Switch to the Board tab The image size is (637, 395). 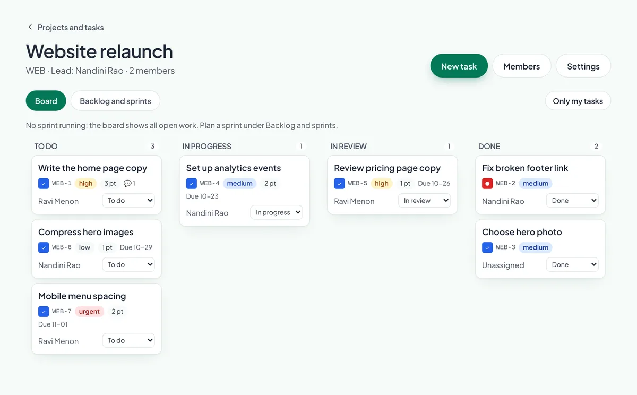46,101
